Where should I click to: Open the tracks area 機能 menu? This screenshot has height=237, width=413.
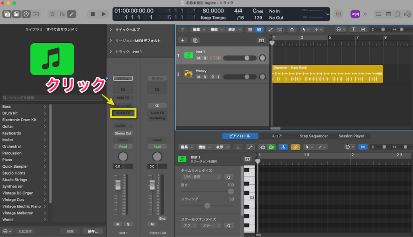coord(216,30)
